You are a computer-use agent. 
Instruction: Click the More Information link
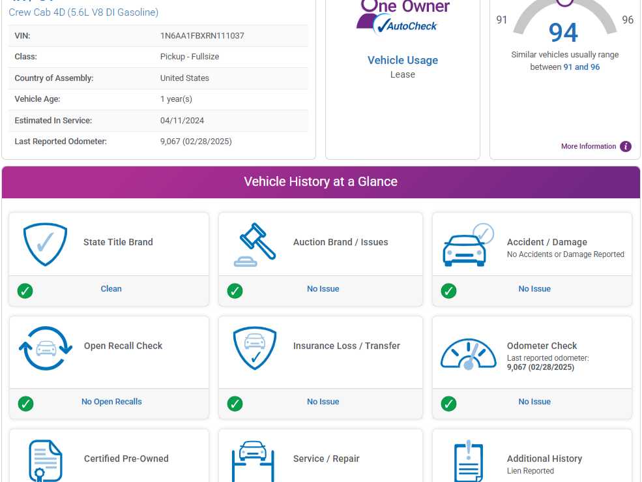click(x=588, y=147)
